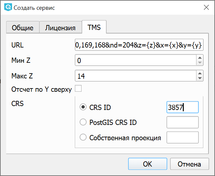Select the TMS tab
The height and width of the screenshot is (176, 215).
(94, 27)
